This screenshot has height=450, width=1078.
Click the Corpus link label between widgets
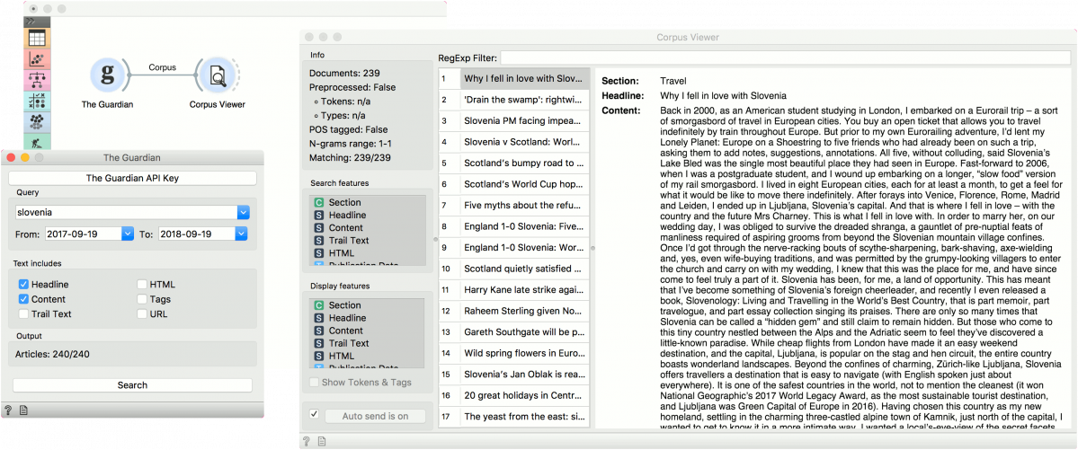pyautogui.click(x=163, y=67)
